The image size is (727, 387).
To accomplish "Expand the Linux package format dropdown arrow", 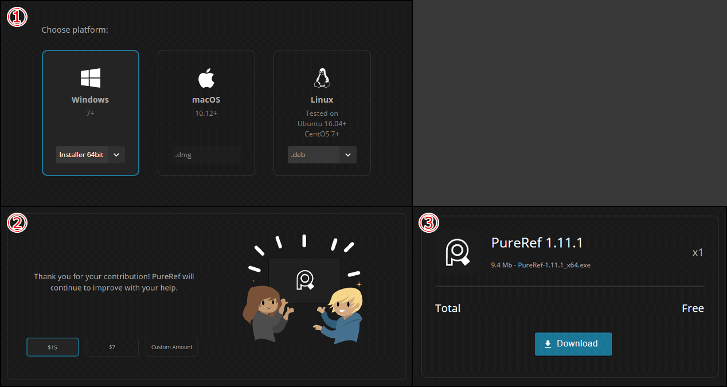I will [348, 155].
